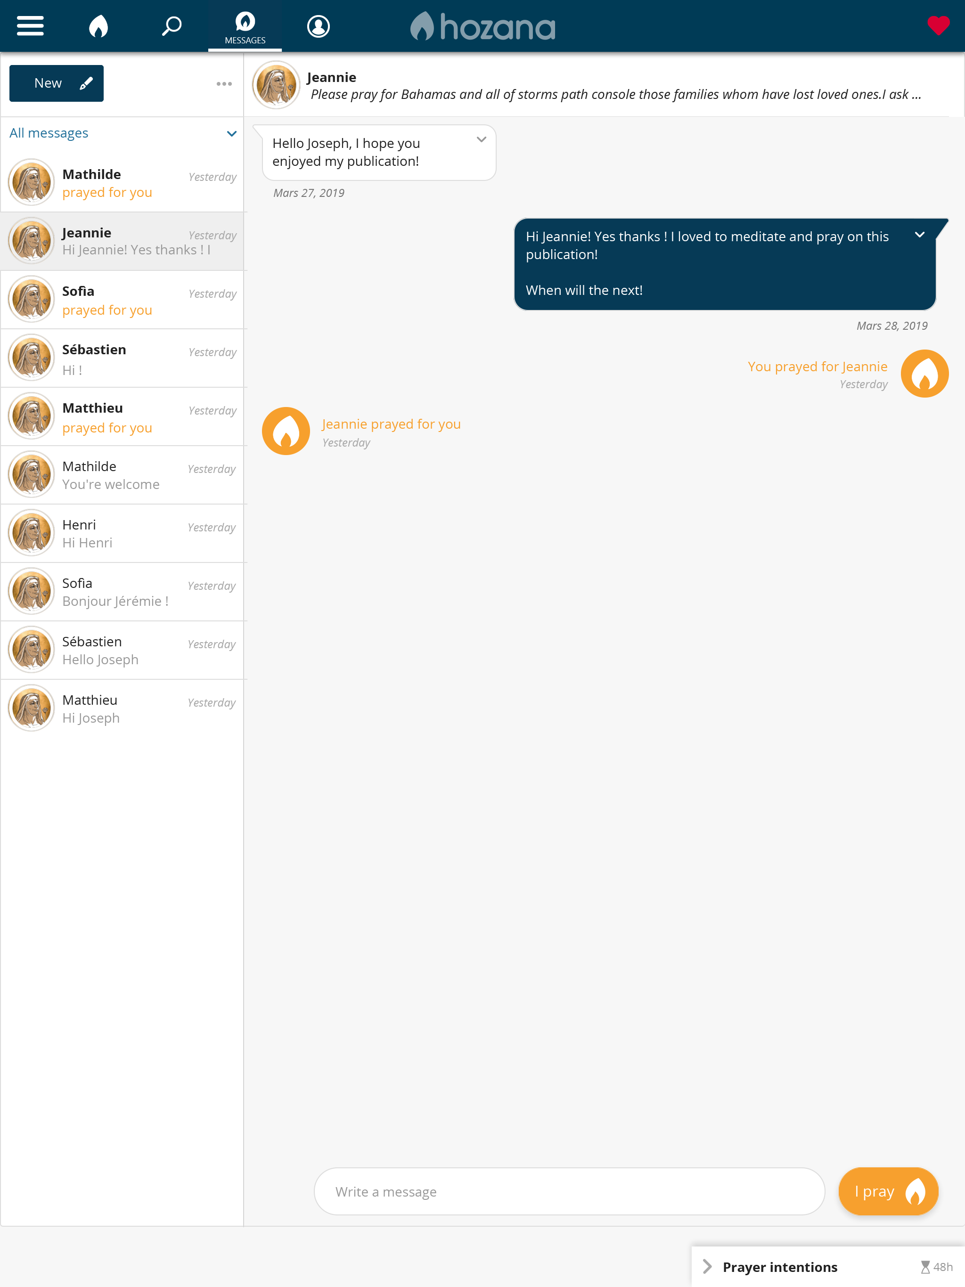Viewport: 965px width, 1287px height.
Task: Click orange flame beside 'You prayed for Jeannie'
Action: pyautogui.click(x=924, y=374)
